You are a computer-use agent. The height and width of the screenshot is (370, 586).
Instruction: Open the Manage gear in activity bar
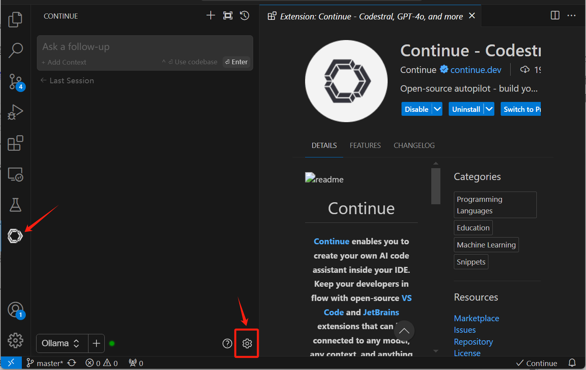point(15,340)
